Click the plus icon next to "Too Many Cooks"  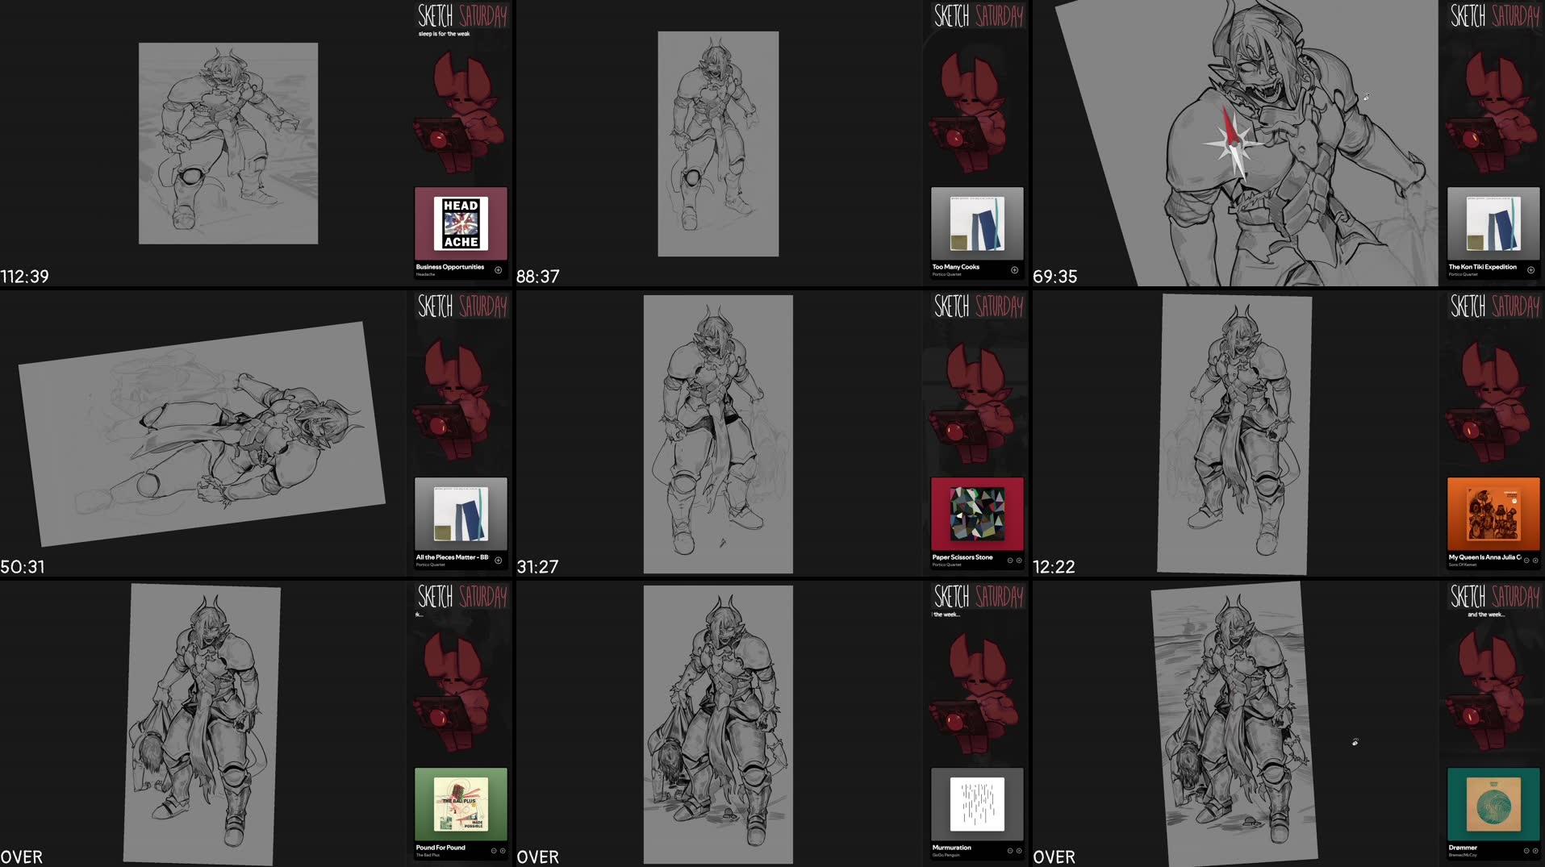tap(1015, 269)
